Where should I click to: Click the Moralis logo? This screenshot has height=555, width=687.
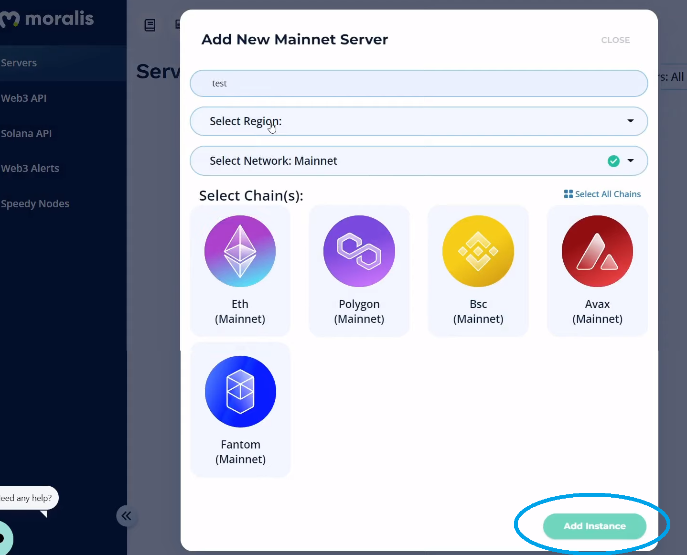47,19
